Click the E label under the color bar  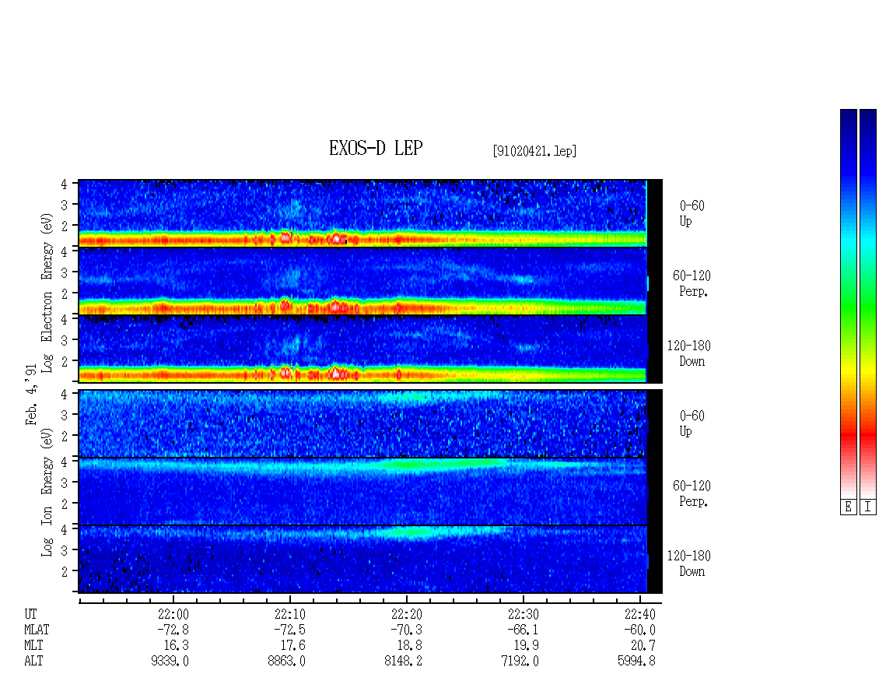(x=848, y=507)
